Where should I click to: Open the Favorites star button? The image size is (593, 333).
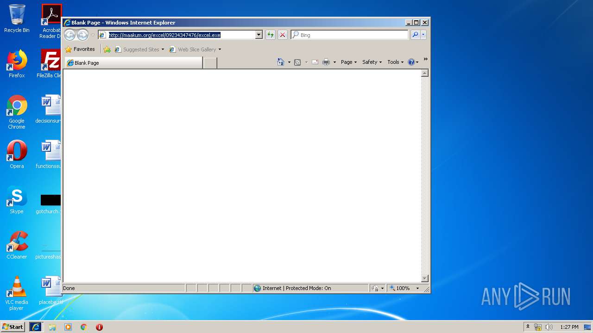pos(80,49)
